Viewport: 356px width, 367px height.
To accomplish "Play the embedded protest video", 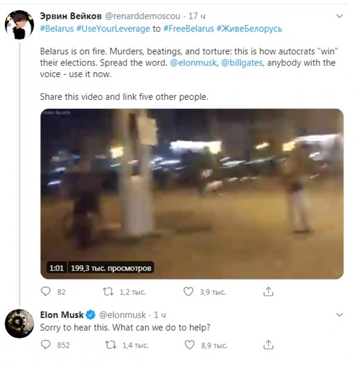I will 191,194.
